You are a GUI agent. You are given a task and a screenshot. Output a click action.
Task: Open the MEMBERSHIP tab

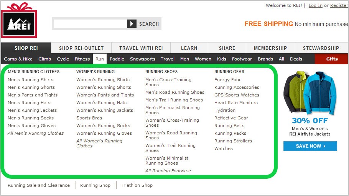point(270,48)
